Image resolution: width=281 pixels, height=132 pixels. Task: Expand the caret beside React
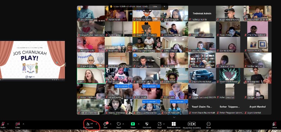click(123, 124)
